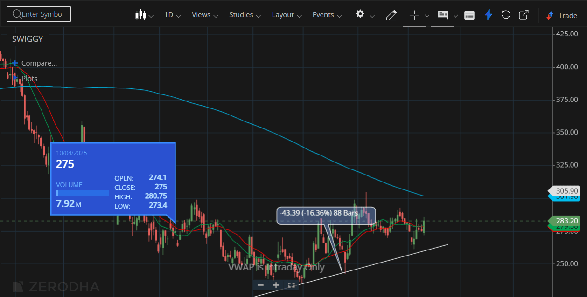Click the Plots label
This screenshot has width=587, height=297.
pos(29,79)
